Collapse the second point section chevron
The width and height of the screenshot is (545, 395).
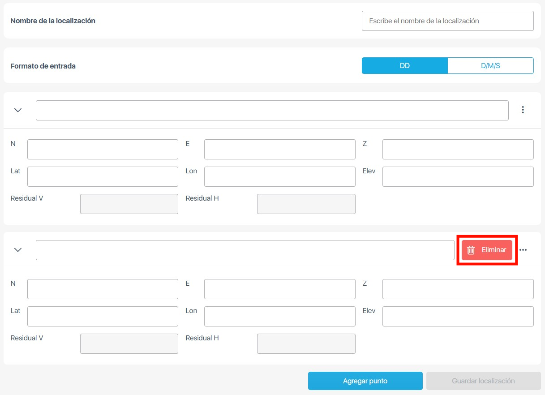[x=18, y=250]
